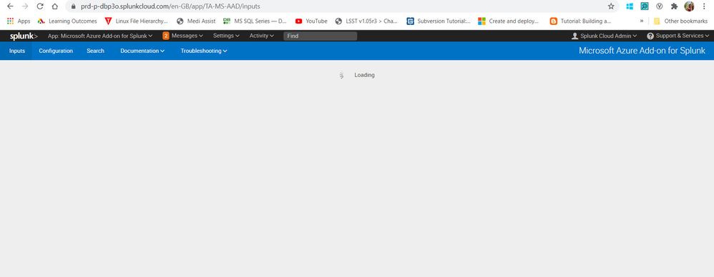Image resolution: width=714 pixels, height=277 pixels.
Task: Open the Create and deploy bookmark
Action: (508, 21)
